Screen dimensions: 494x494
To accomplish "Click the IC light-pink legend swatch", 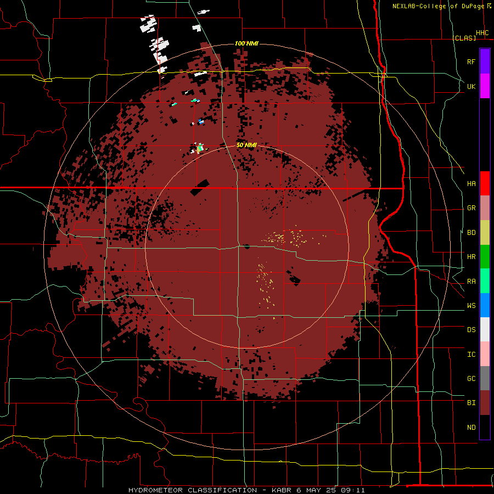I will click(x=485, y=354).
